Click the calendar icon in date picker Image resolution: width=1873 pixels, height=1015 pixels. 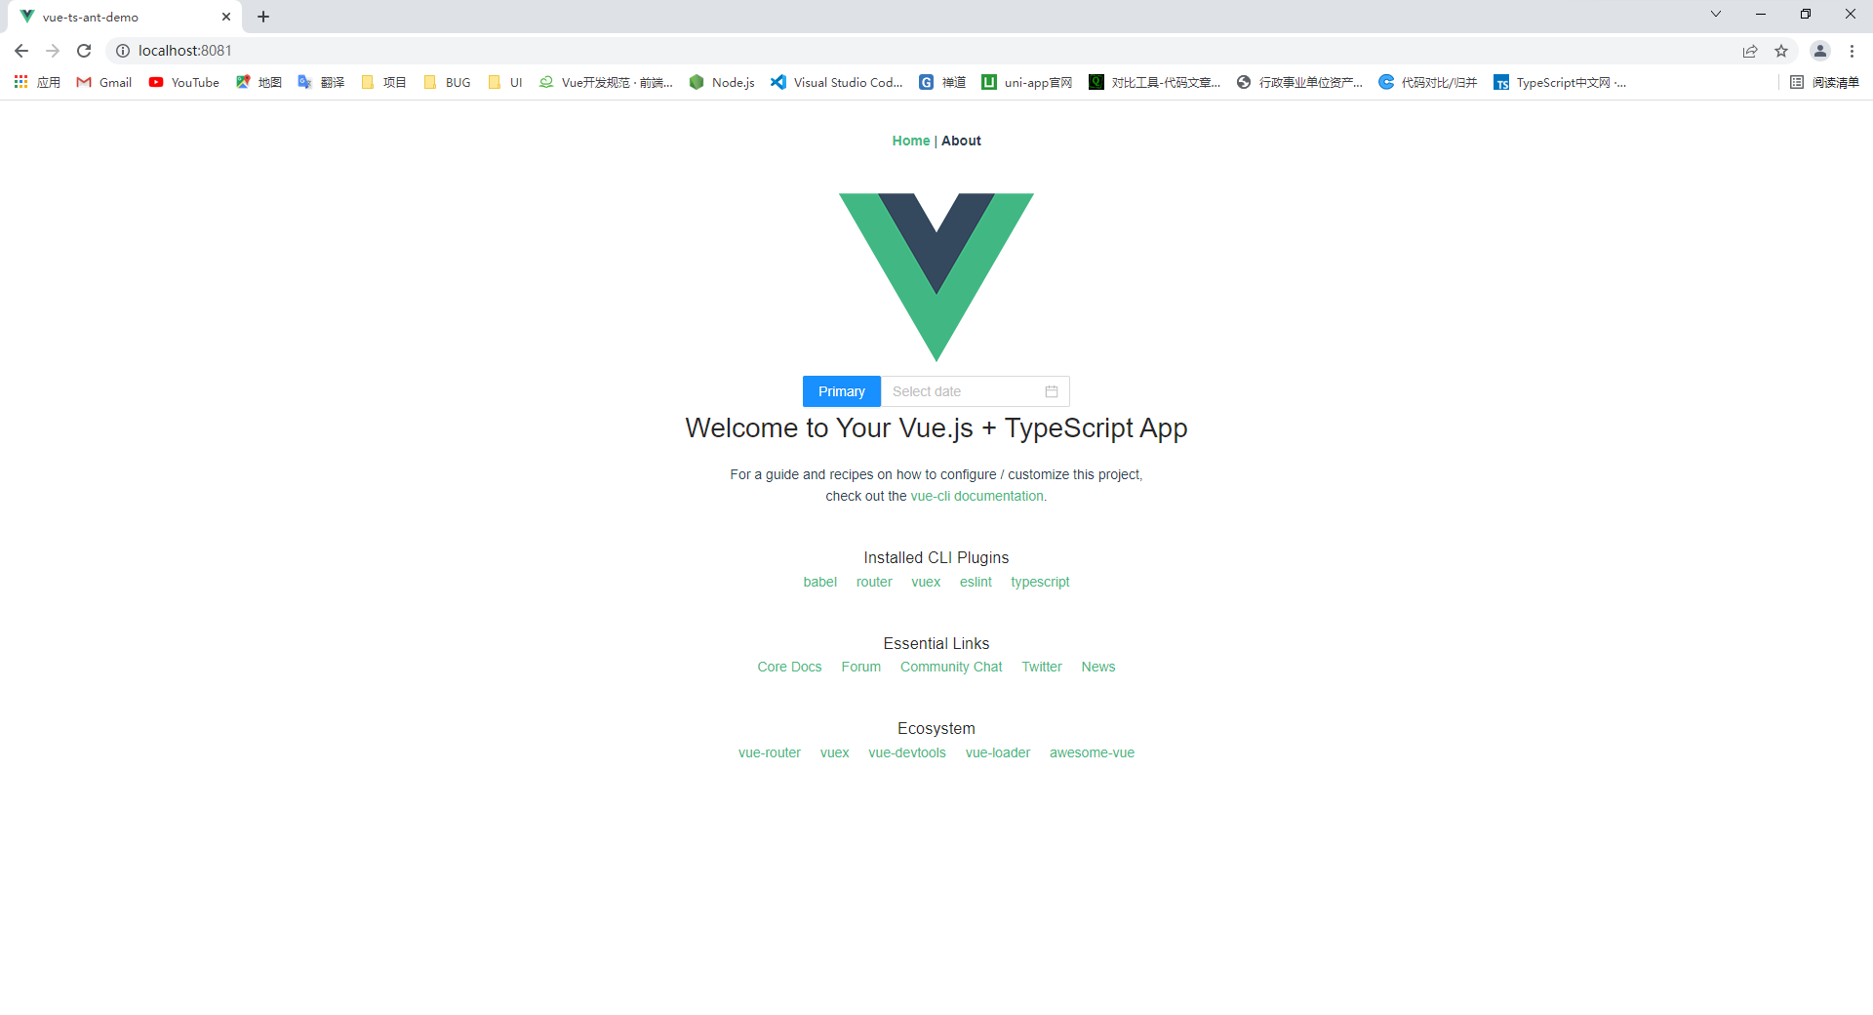coord(1052,391)
